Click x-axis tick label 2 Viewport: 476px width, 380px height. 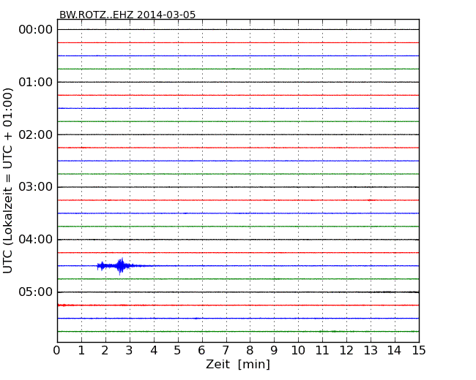[x=105, y=351]
